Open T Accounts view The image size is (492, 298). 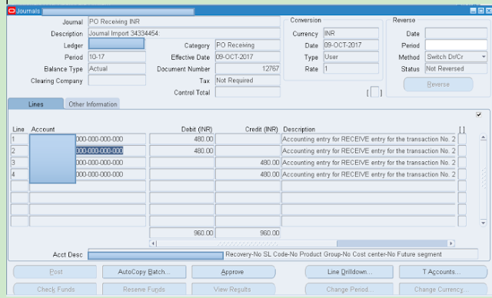[x=443, y=272]
